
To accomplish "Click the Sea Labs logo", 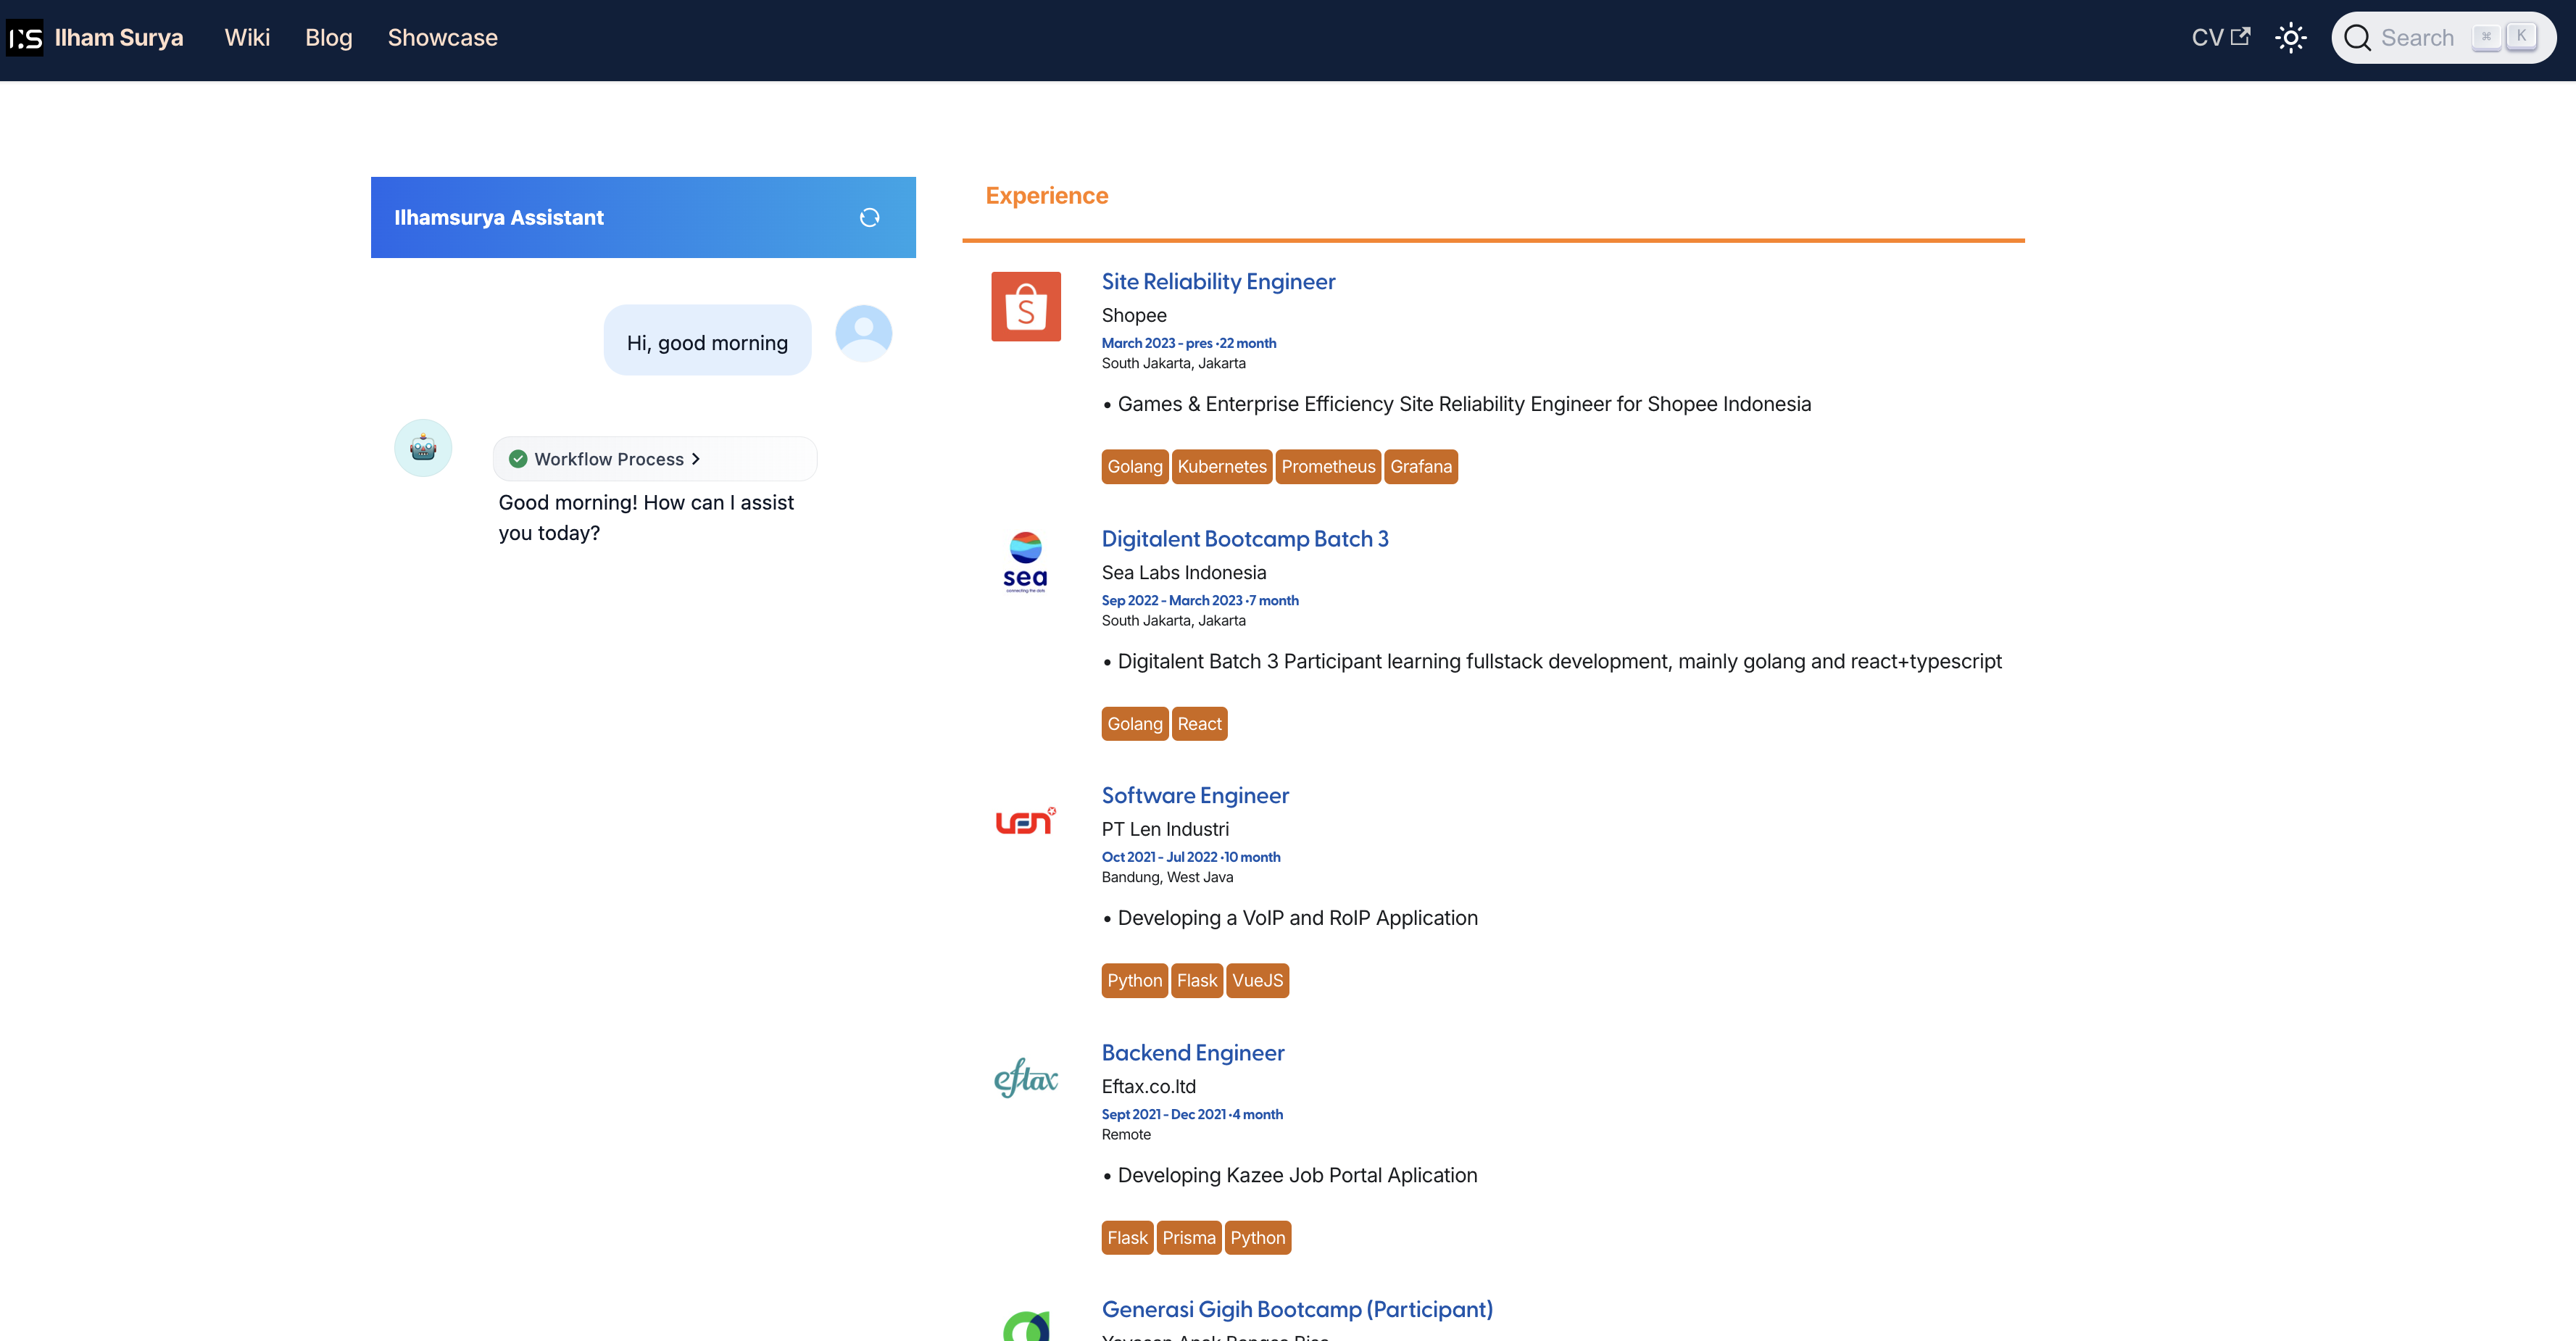I will (x=1026, y=563).
